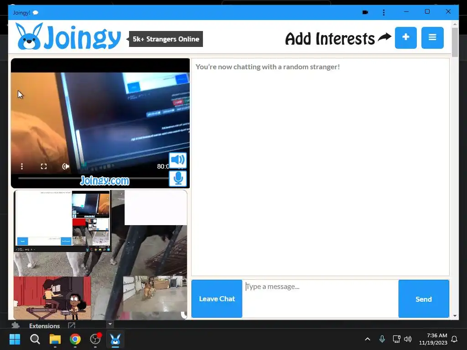Enter fullscreen on the stranger video
The image size is (467, 350).
pyautogui.click(x=44, y=166)
